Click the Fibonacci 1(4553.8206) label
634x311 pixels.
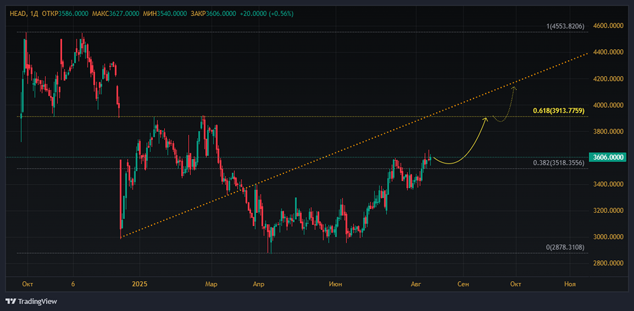click(x=566, y=26)
